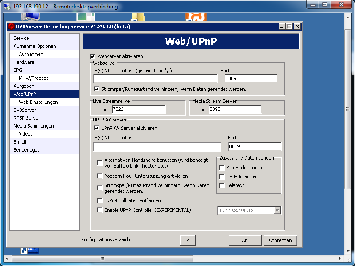Close the DVBViewer Recording Service dialog
This screenshot has width=355, height=266.
point(297,27)
